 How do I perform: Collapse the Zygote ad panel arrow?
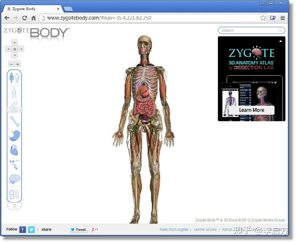pyautogui.click(x=281, y=41)
